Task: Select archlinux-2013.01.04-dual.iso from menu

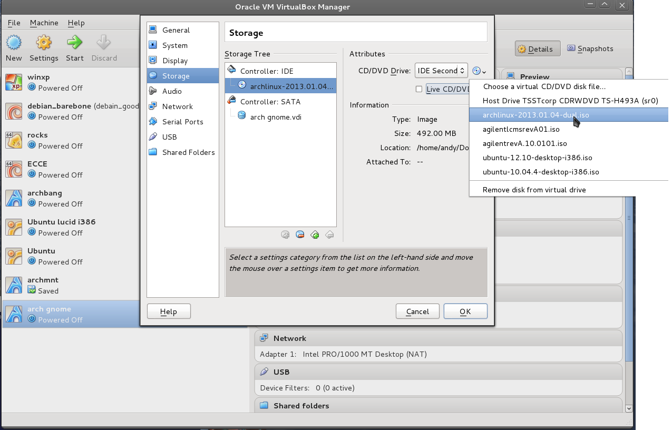Action: [x=569, y=115]
